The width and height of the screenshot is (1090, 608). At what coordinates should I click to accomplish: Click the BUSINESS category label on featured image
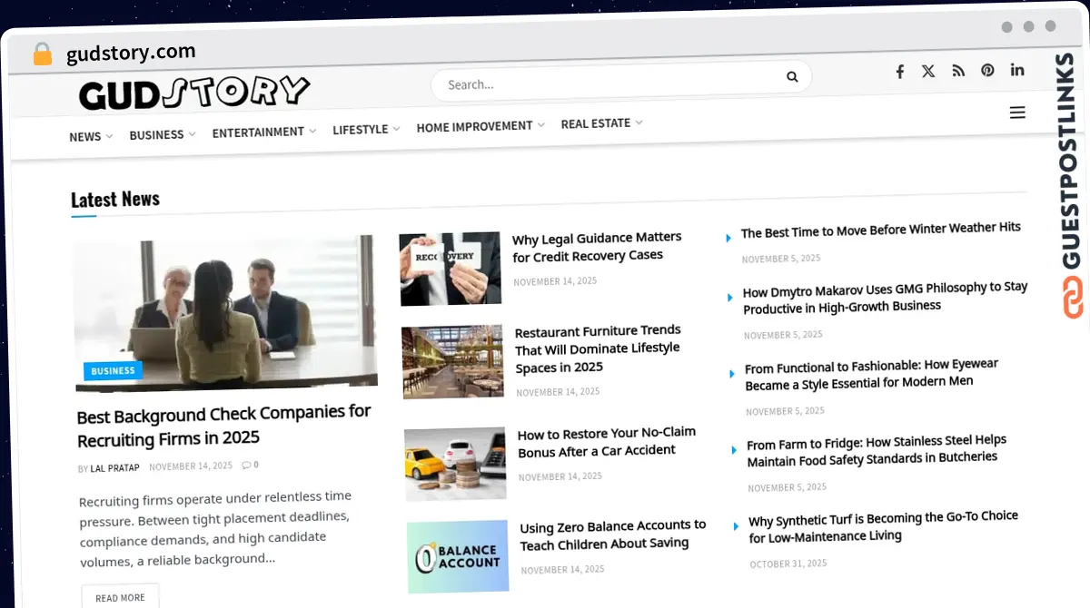tap(113, 370)
